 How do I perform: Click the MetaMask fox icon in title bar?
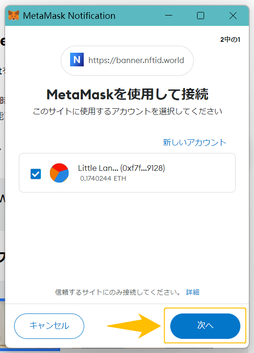[x=14, y=16]
